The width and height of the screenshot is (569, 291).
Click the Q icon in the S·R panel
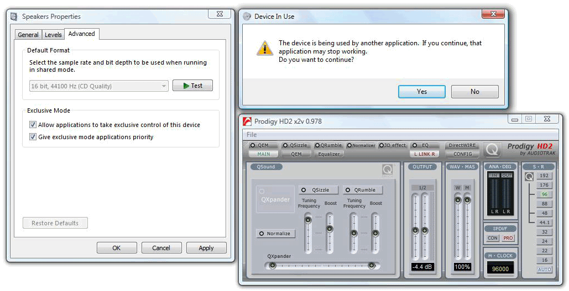click(x=529, y=177)
